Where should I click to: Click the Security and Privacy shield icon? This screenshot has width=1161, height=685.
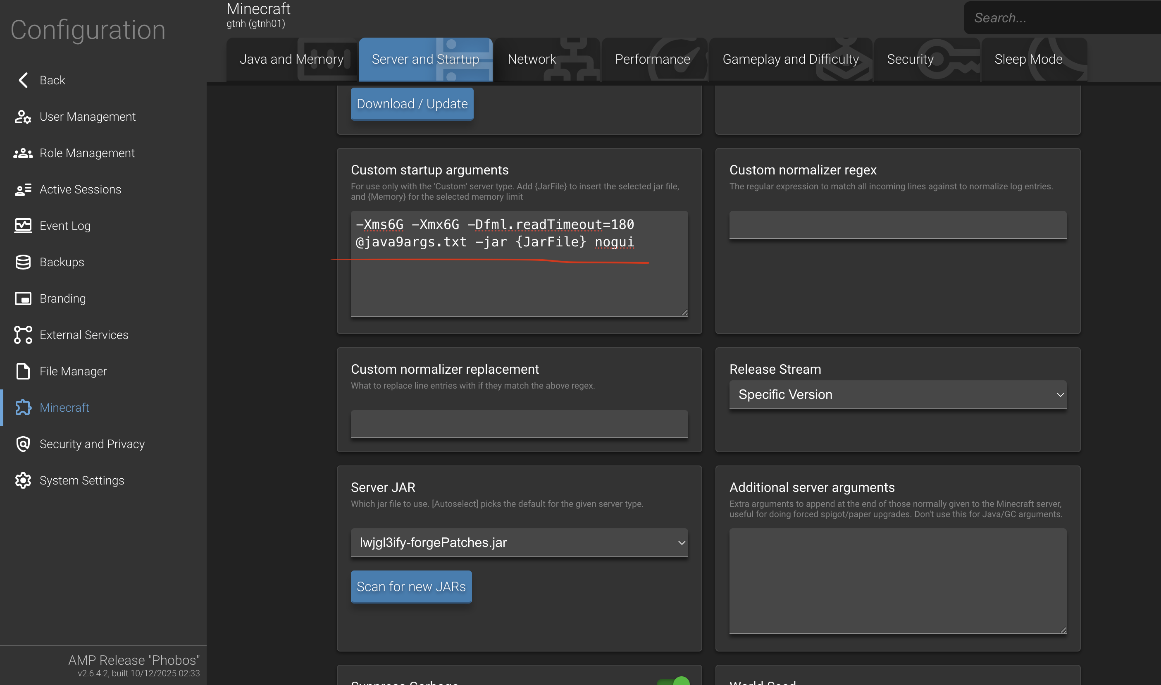click(x=23, y=444)
